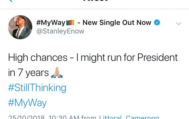This screenshot has width=189, height=119.
Task: Click the 'in 7 years' text
Action: [x=28, y=73]
